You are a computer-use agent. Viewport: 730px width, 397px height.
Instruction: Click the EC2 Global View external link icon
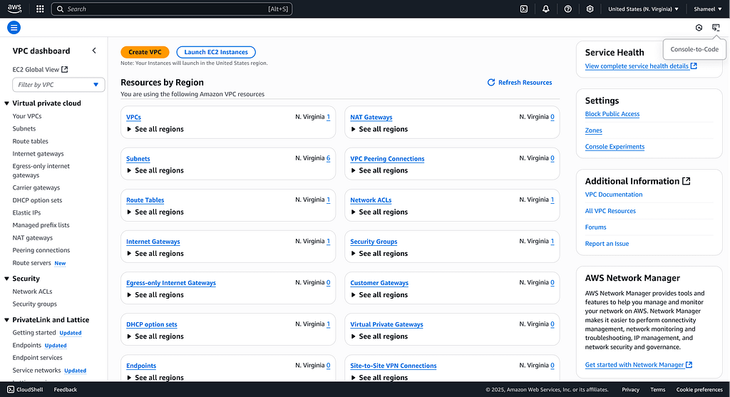pyautogui.click(x=65, y=69)
